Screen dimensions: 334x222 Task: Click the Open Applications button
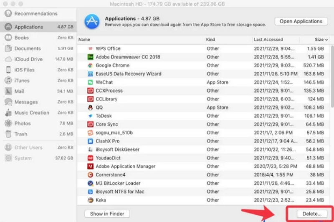point(301,21)
